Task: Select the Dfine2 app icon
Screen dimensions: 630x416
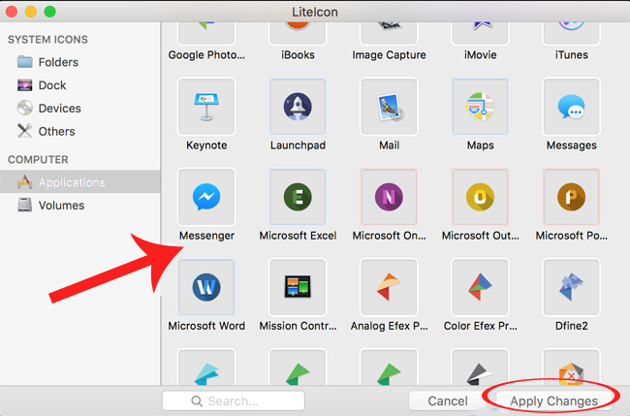Action: [x=571, y=287]
